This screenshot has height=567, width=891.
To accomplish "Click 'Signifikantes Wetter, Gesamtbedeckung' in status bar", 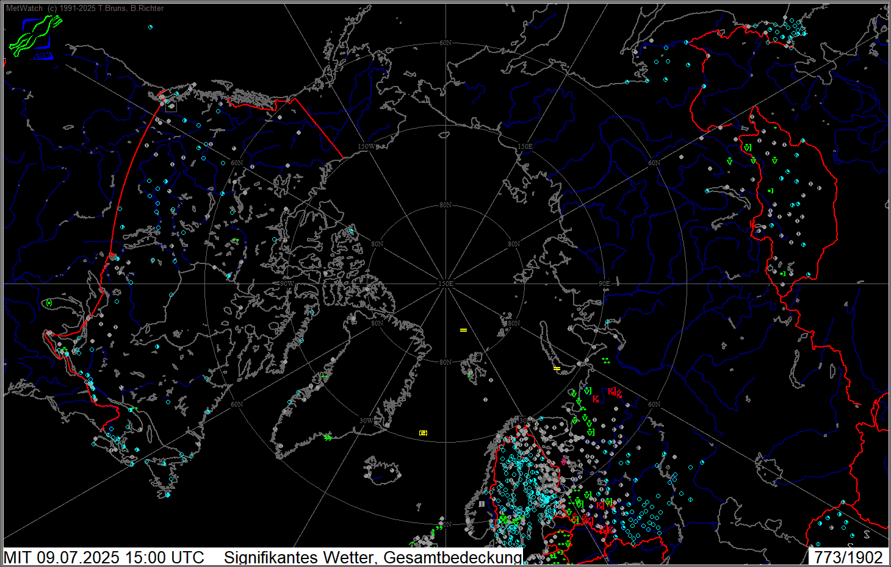I will [x=373, y=557].
